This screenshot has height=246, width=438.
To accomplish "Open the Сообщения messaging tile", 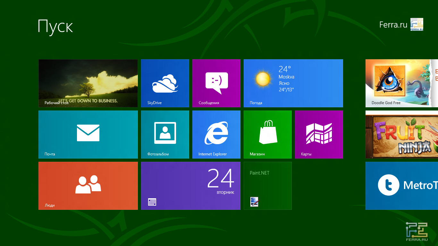I will 216,83.
